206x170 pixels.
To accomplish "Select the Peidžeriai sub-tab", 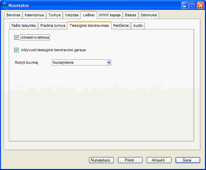I will pos(121,26).
